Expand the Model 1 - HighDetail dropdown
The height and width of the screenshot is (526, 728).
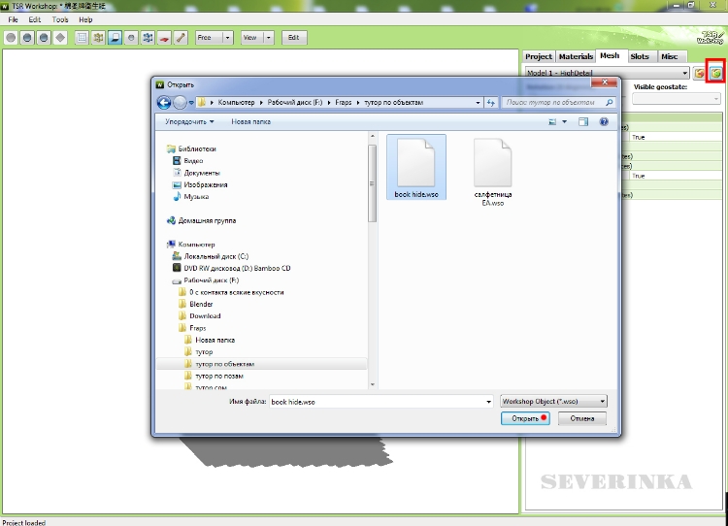pos(606,73)
